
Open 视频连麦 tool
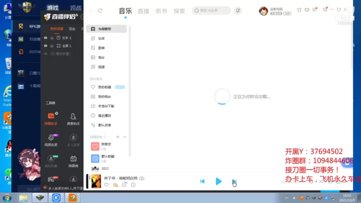(51, 140)
